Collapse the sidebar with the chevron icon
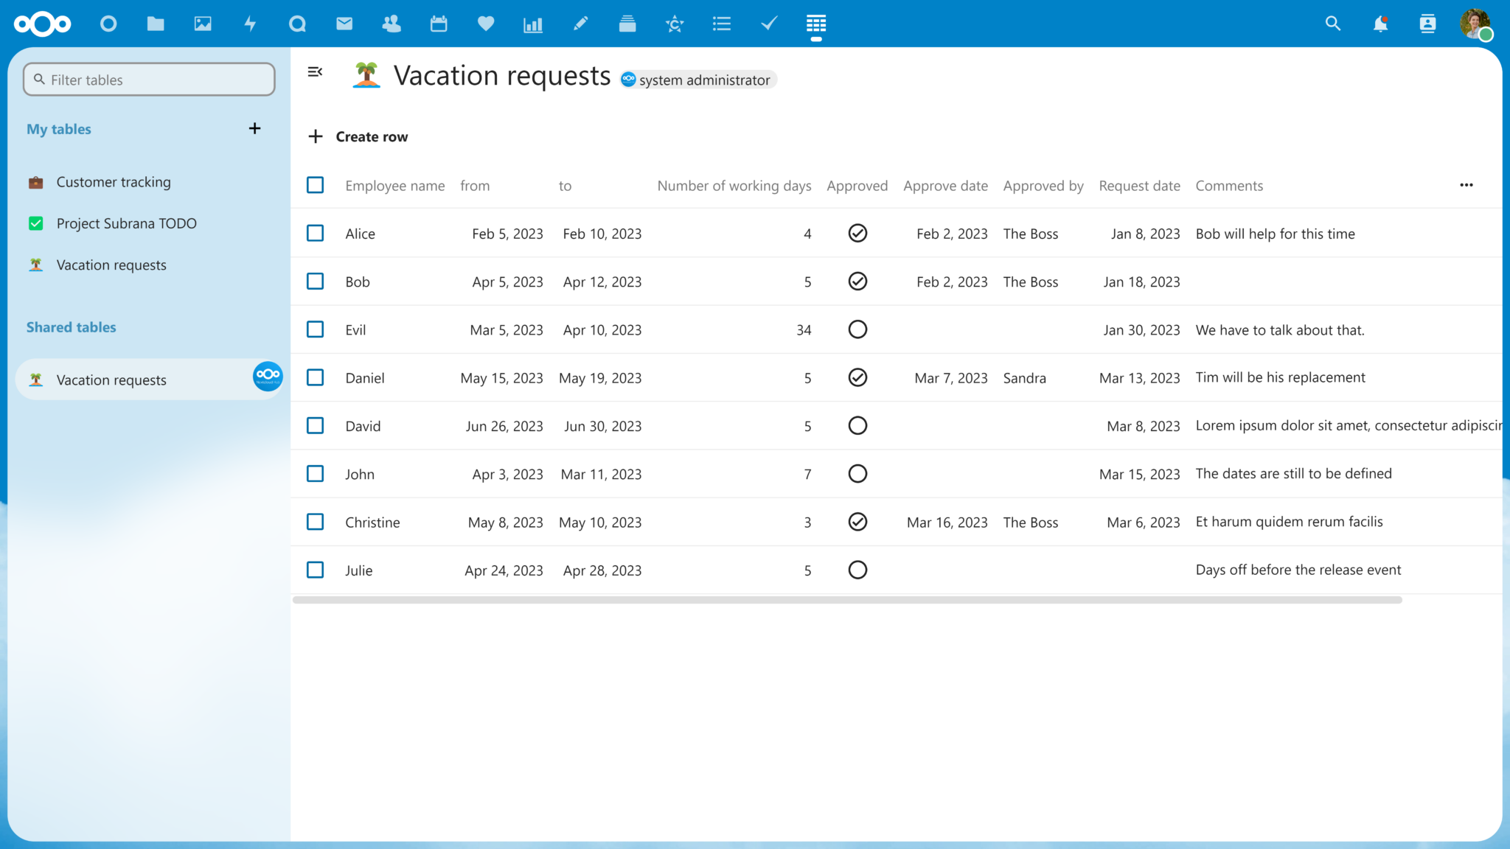Screen dimensions: 1510x849 (x=316, y=72)
